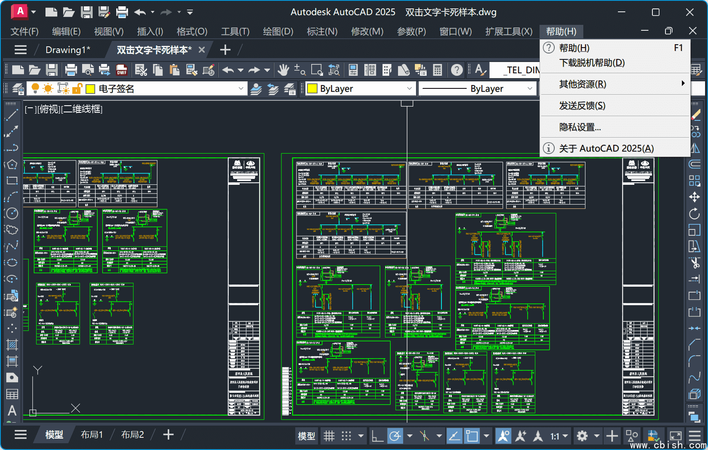Click the Help question-mark toolbar icon
Viewport: 708px width, 450px height.
457,70
